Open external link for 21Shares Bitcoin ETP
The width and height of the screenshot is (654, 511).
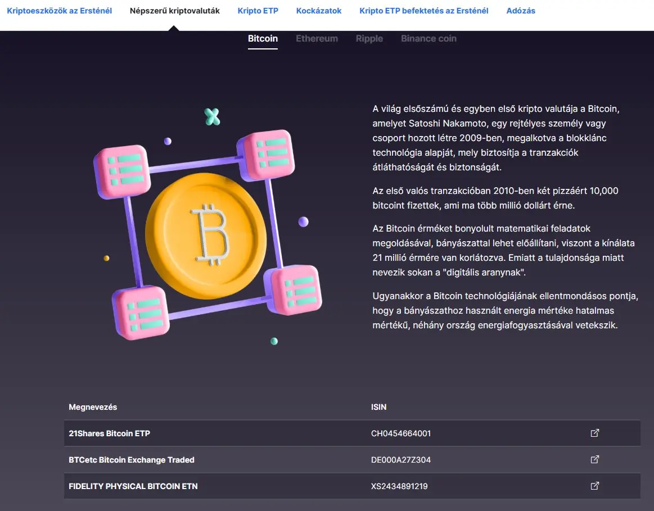click(x=595, y=433)
